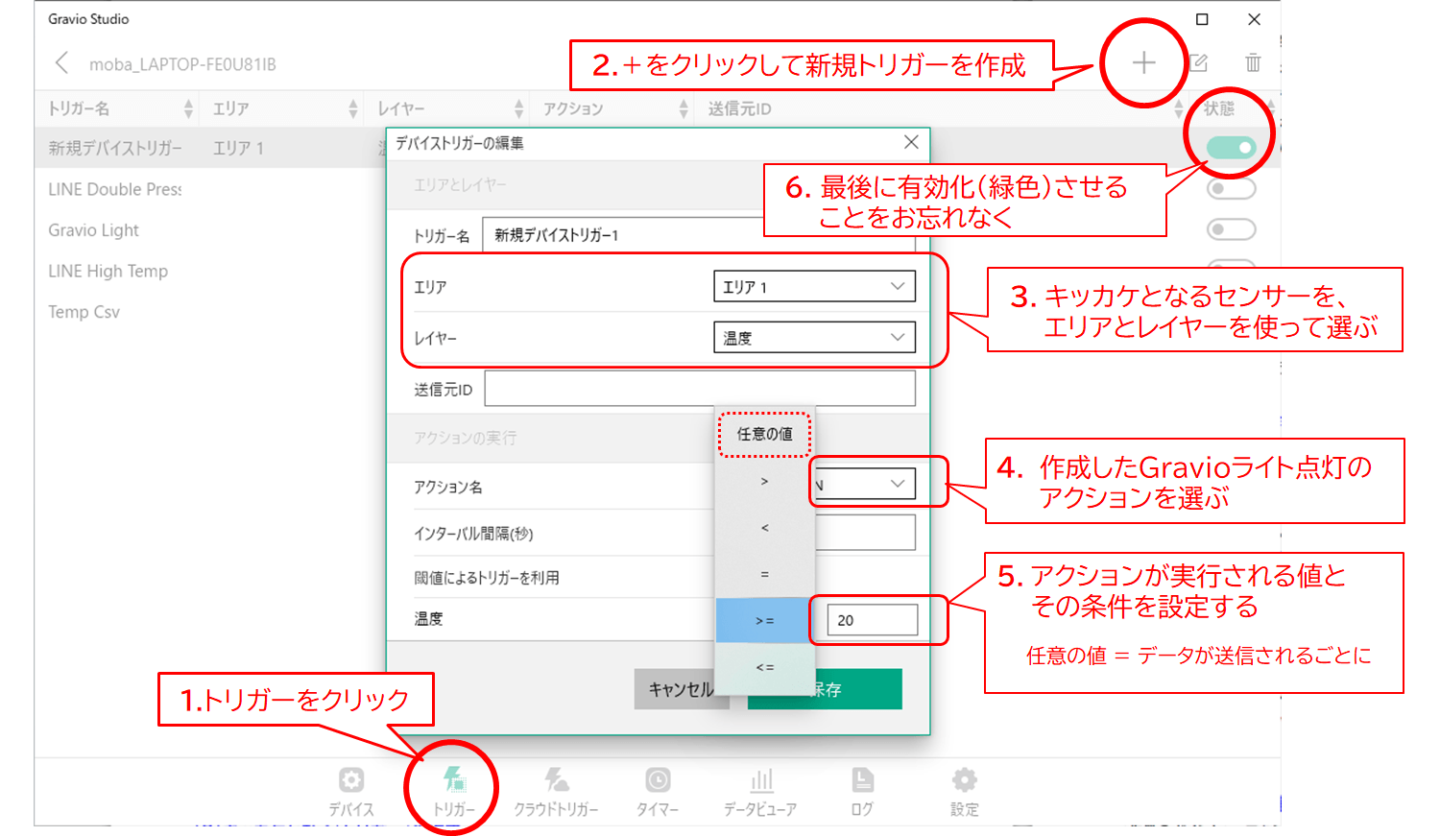The height and width of the screenshot is (836, 1440).
Task: Click the 状態 column header
Action: point(1219,108)
